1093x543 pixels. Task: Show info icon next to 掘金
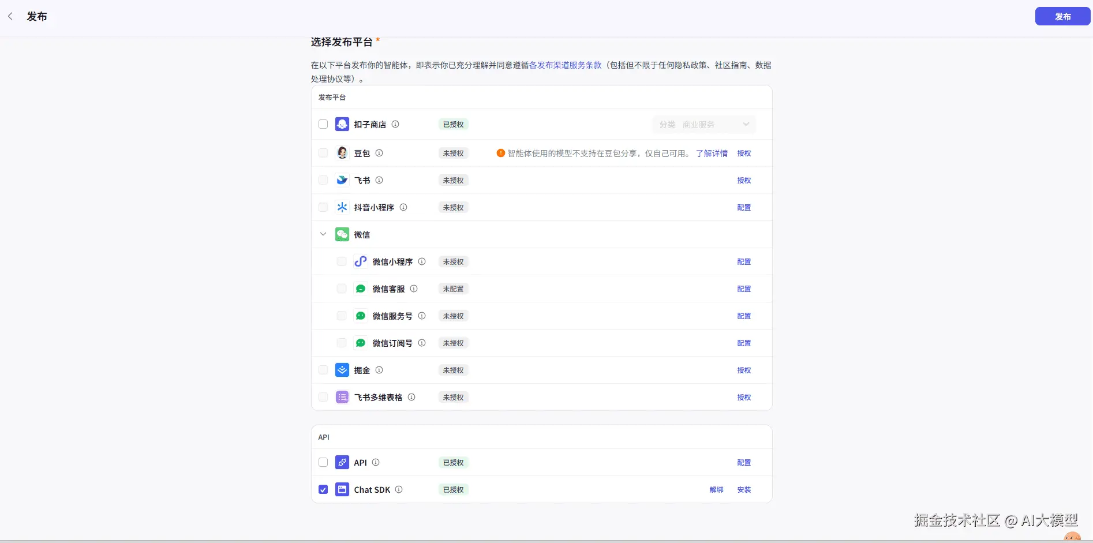[379, 370]
